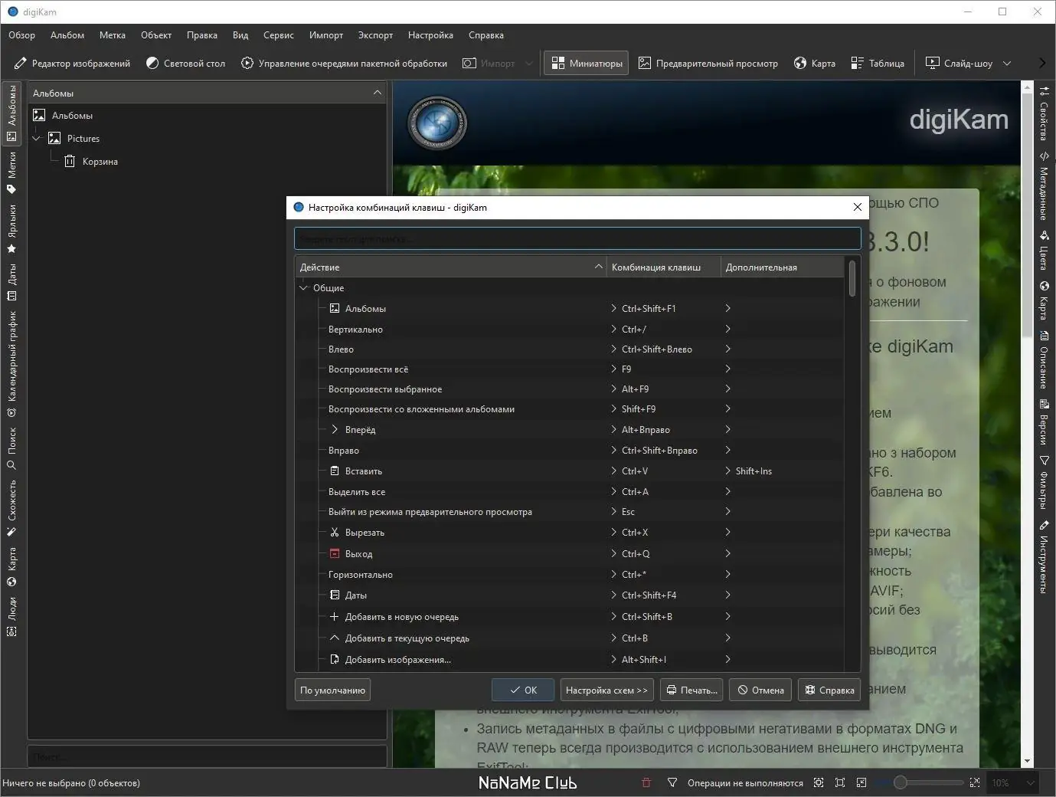Viewport: 1056px width, 797px height.
Task: Sort the list by the Действие column header
Action: pyautogui.click(x=451, y=267)
